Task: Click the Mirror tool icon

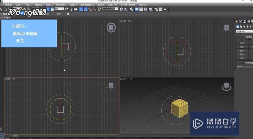Action: tap(121, 9)
